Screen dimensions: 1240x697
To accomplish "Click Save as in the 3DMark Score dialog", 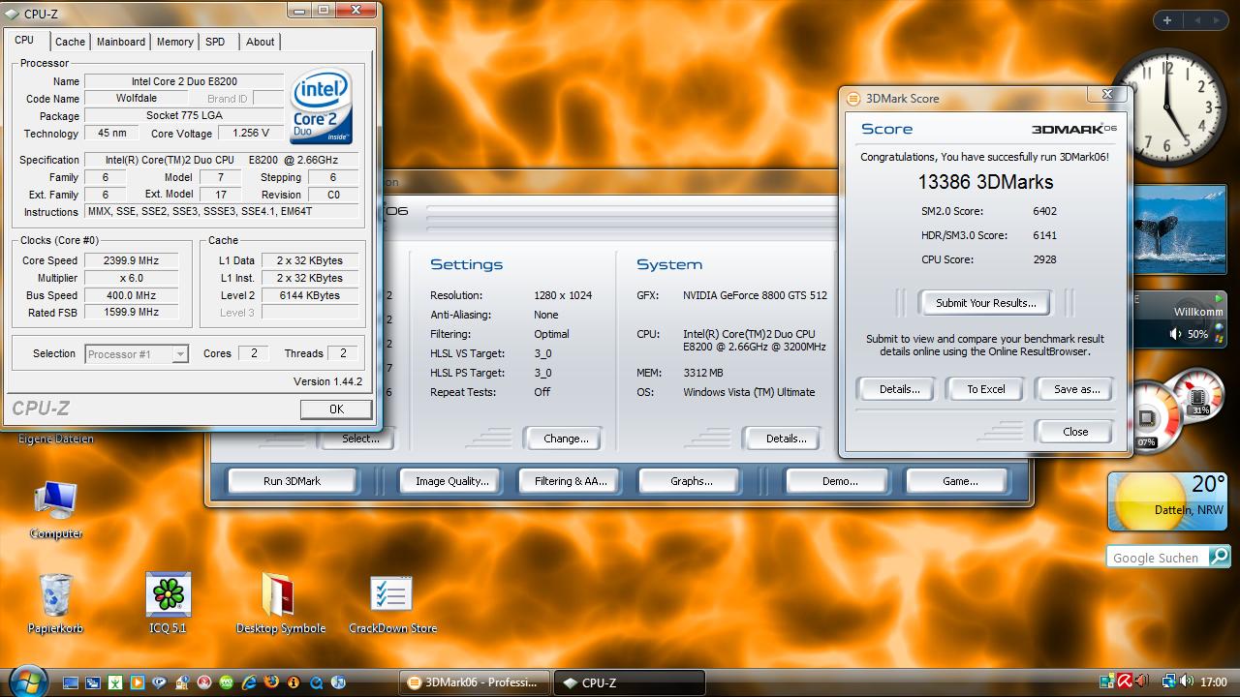I will (1076, 389).
